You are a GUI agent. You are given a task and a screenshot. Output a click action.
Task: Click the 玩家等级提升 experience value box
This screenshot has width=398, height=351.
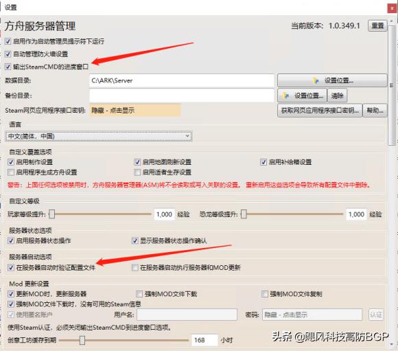tap(164, 214)
